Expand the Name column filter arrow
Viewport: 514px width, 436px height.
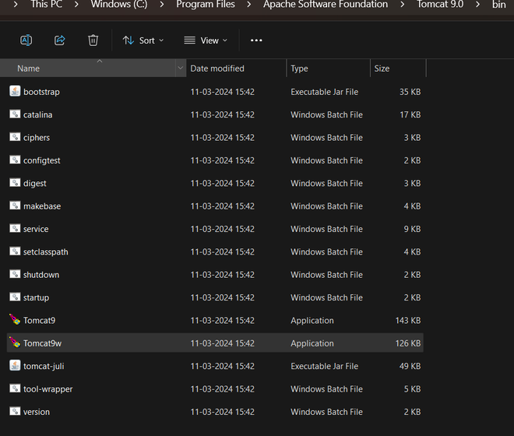(x=181, y=69)
